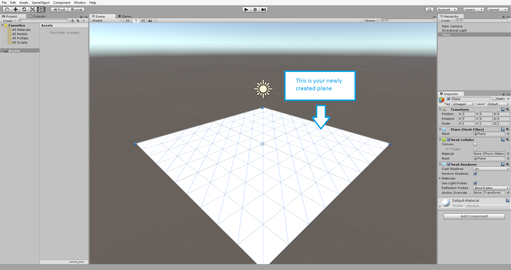The width and height of the screenshot is (511, 270).
Task: Open the Layer Default dropdown
Action: tap(498, 104)
